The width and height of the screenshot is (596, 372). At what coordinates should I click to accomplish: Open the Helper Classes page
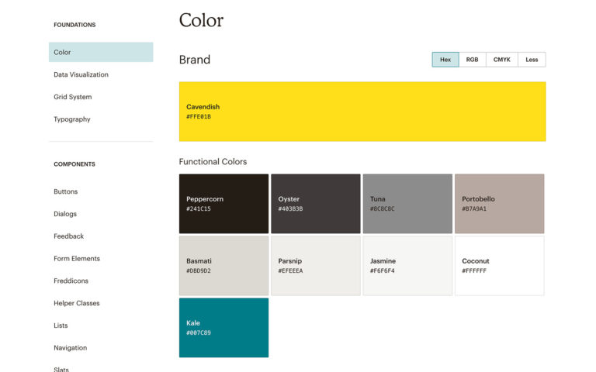coord(77,304)
